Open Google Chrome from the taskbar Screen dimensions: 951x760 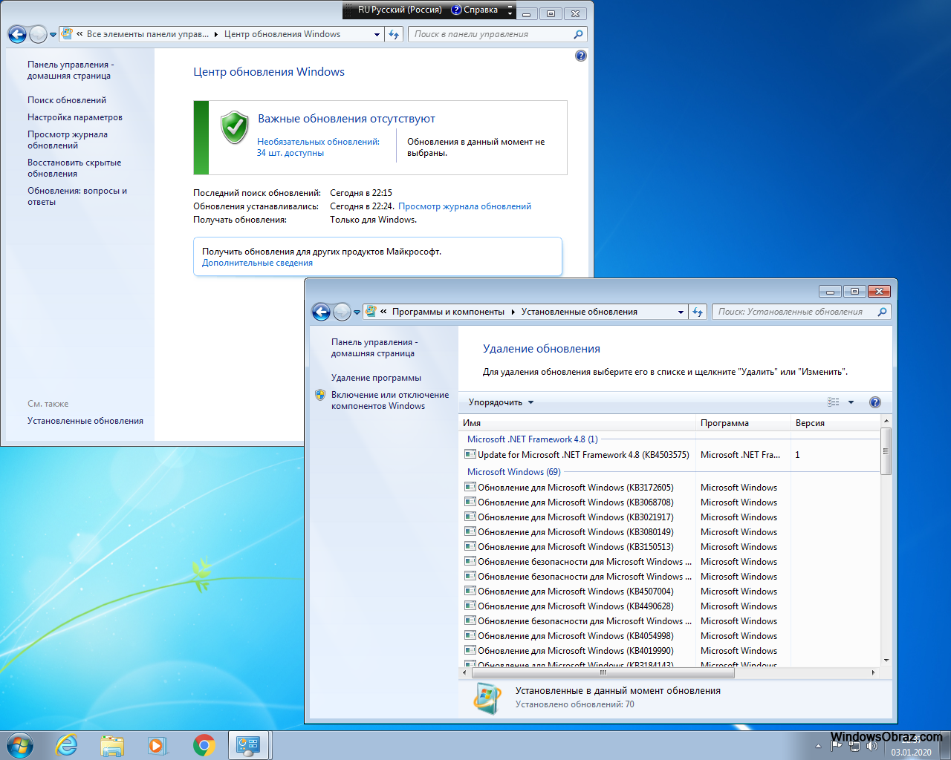click(204, 745)
